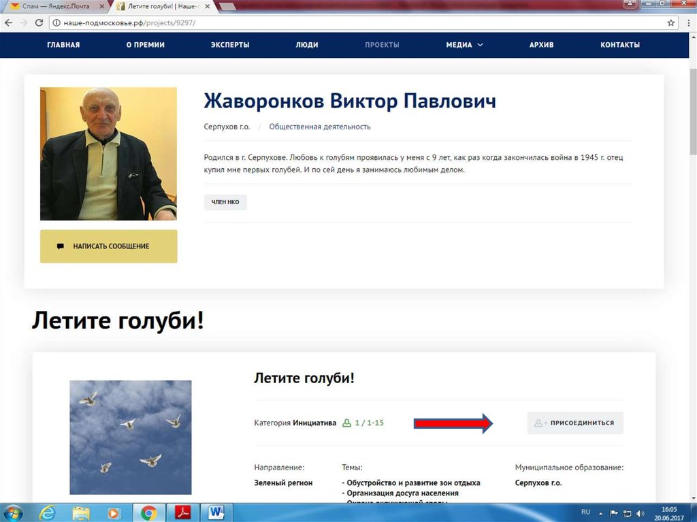Viewport: 697px width, 522px height.
Task: Open Internet Explorer from taskbar
Action: (x=48, y=512)
